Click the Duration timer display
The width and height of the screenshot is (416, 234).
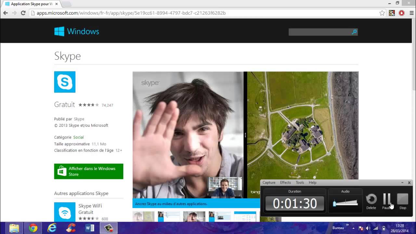click(295, 203)
